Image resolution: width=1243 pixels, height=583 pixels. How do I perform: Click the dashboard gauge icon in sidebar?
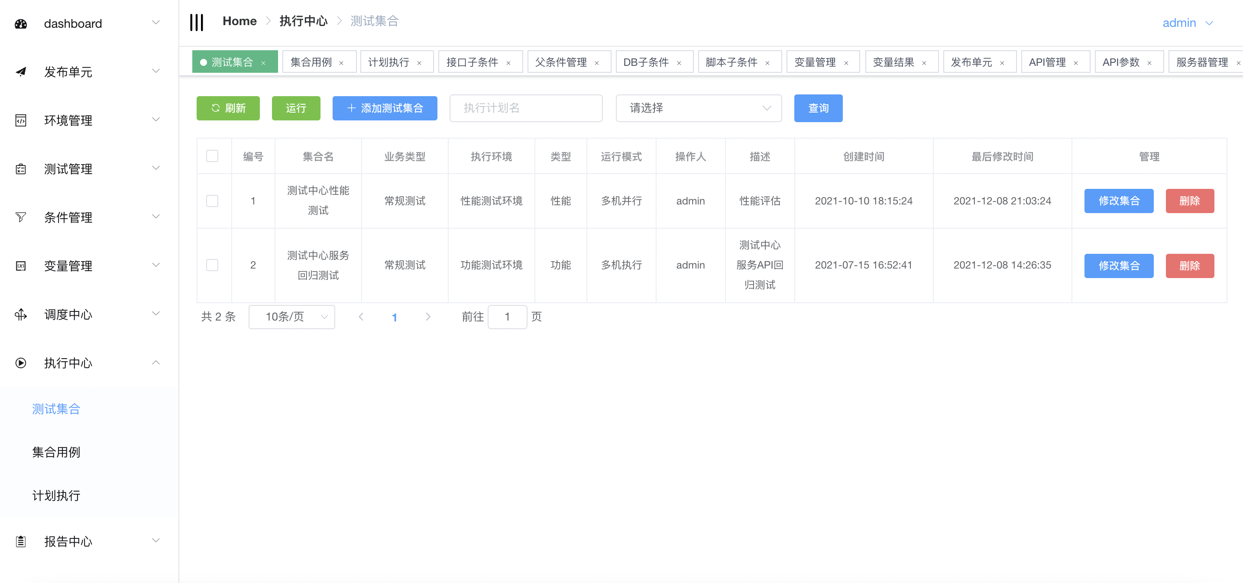[21, 24]
